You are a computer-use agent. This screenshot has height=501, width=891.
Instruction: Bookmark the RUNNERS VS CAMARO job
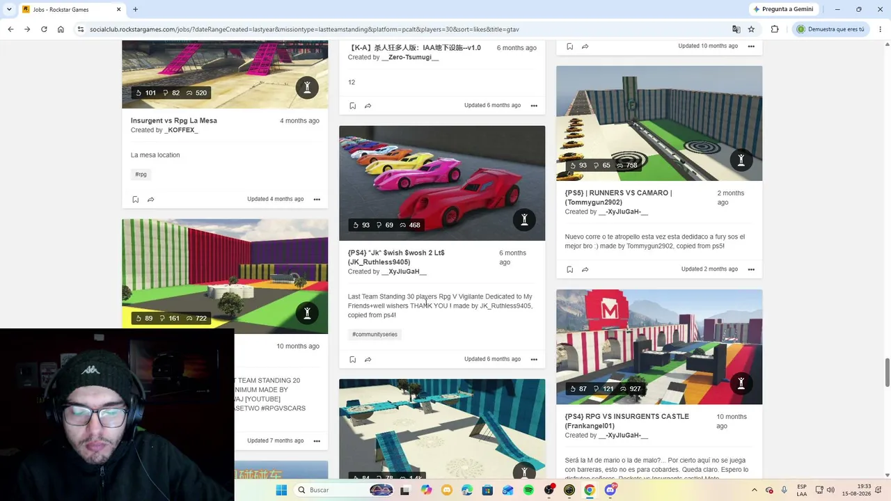point(569,269)
